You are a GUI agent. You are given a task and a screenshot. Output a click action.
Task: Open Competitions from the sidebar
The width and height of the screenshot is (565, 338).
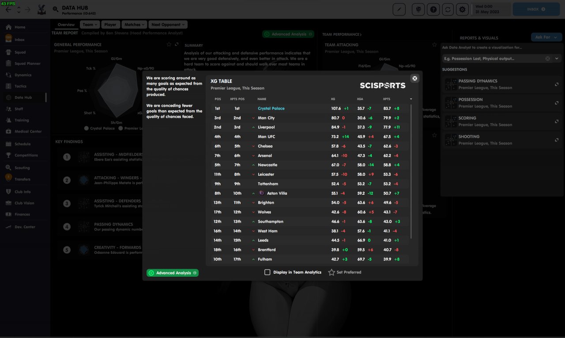(25, 155)
